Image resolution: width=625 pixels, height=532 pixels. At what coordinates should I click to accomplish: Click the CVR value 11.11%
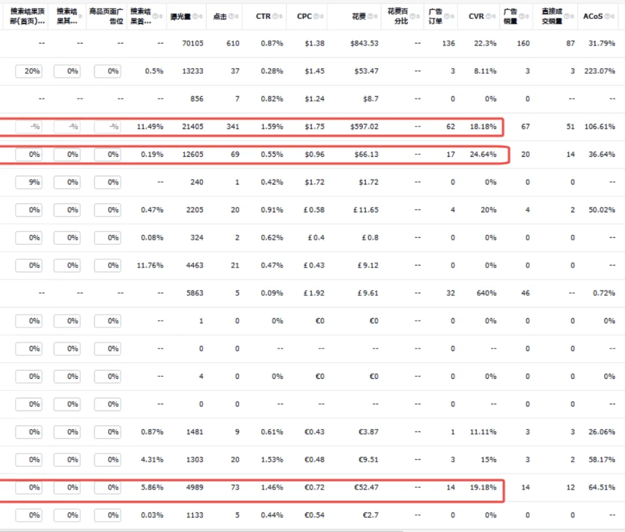coord(483,432)
